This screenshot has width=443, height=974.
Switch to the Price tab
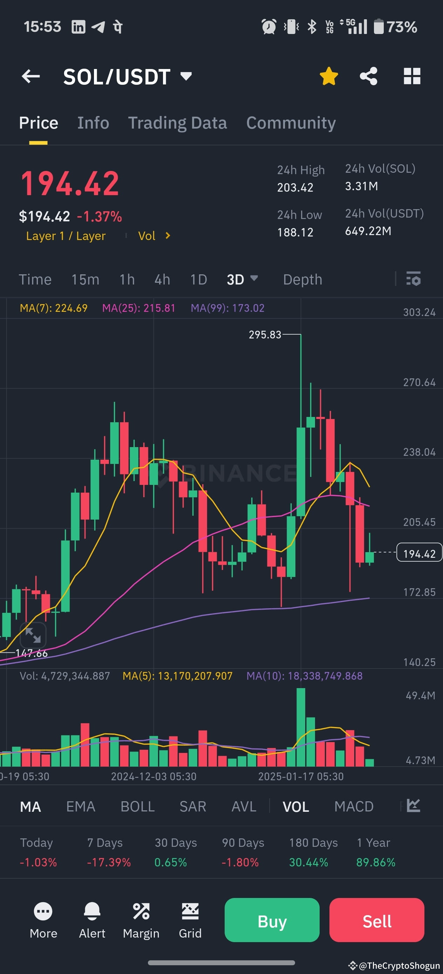click(39, 123)
